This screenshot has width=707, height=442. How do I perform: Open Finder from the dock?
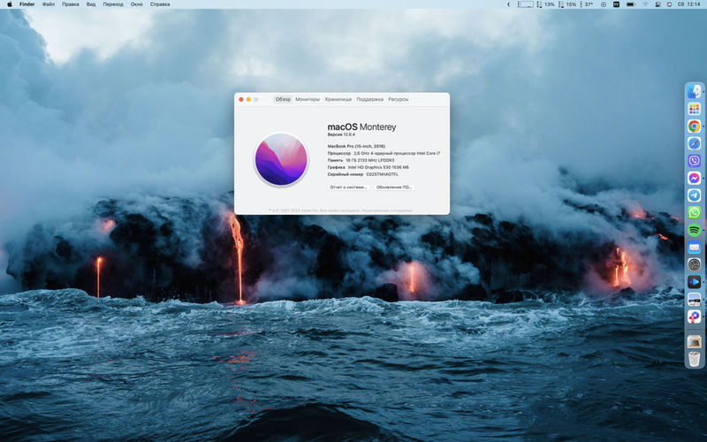pyautogui.click(x=694, y=92)
